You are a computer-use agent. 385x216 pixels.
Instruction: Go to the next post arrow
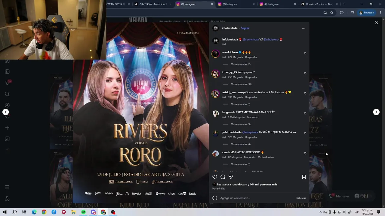pos(376,112)
